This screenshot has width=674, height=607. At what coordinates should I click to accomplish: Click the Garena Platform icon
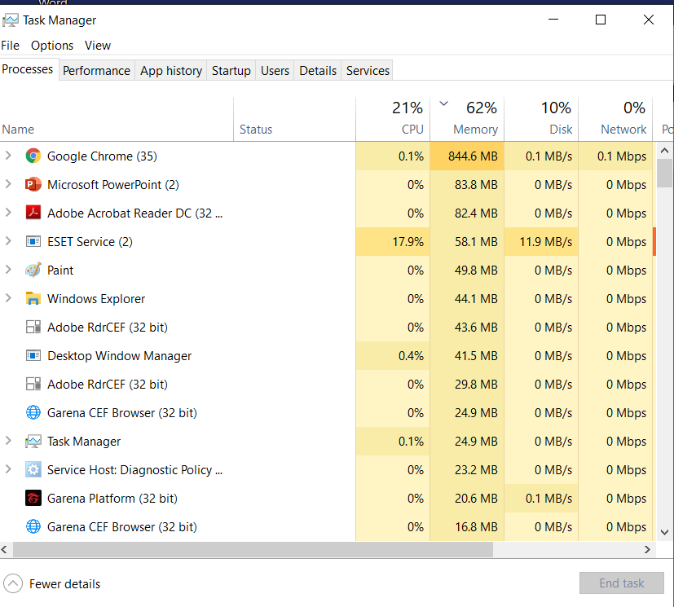tap(33, 499)
